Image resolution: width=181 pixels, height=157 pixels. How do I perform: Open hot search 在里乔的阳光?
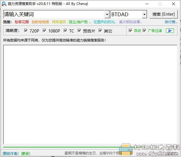coord(105,22)
